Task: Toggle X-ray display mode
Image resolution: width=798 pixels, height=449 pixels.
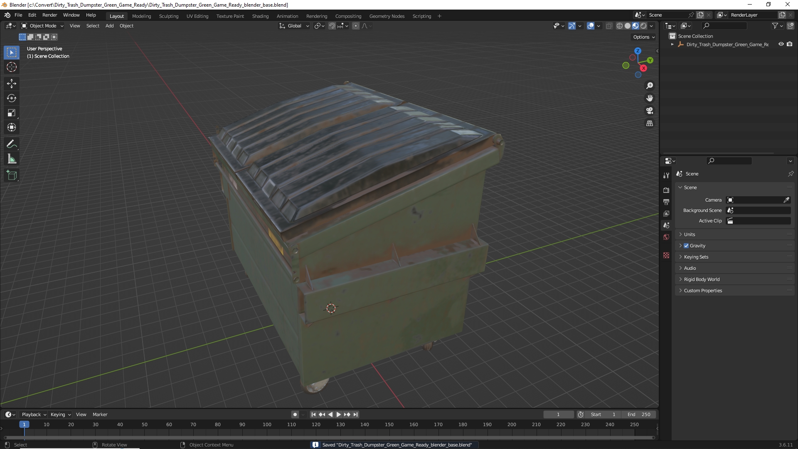Action: pos(609,26)
